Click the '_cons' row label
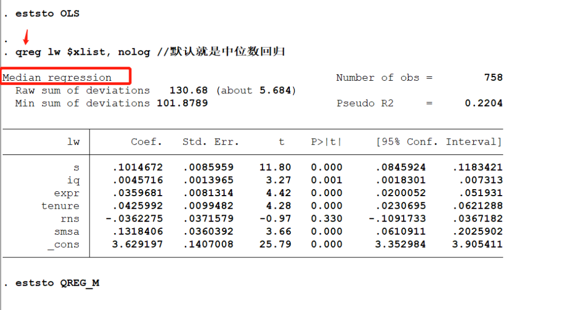The image size is (586, 310). (63, 244)
